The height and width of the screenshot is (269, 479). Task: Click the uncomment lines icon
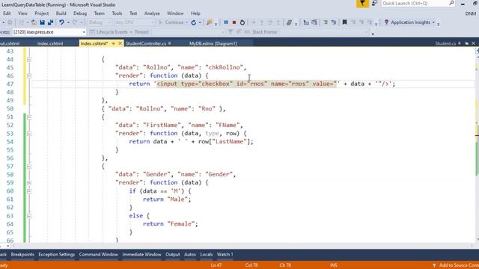(334, 22)
